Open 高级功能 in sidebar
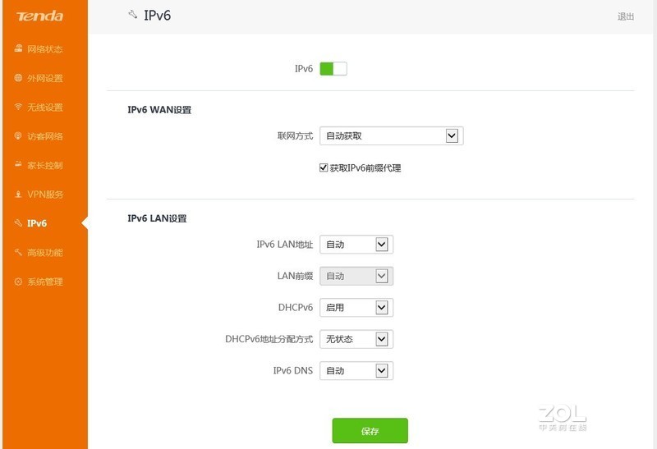 [45, 253]
